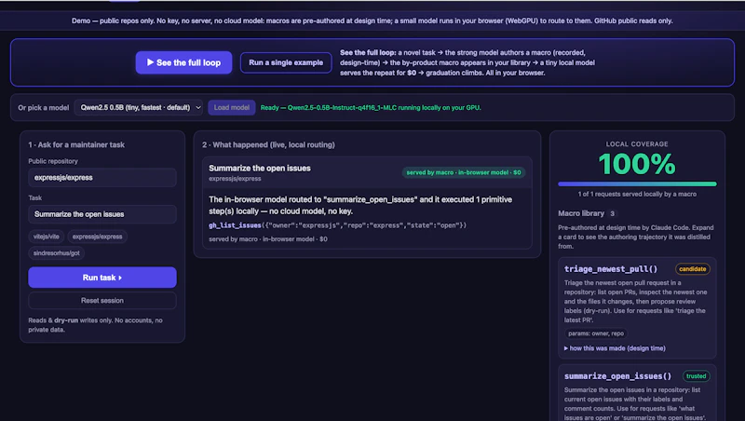Click the Run task button

(x=102, y=278)
